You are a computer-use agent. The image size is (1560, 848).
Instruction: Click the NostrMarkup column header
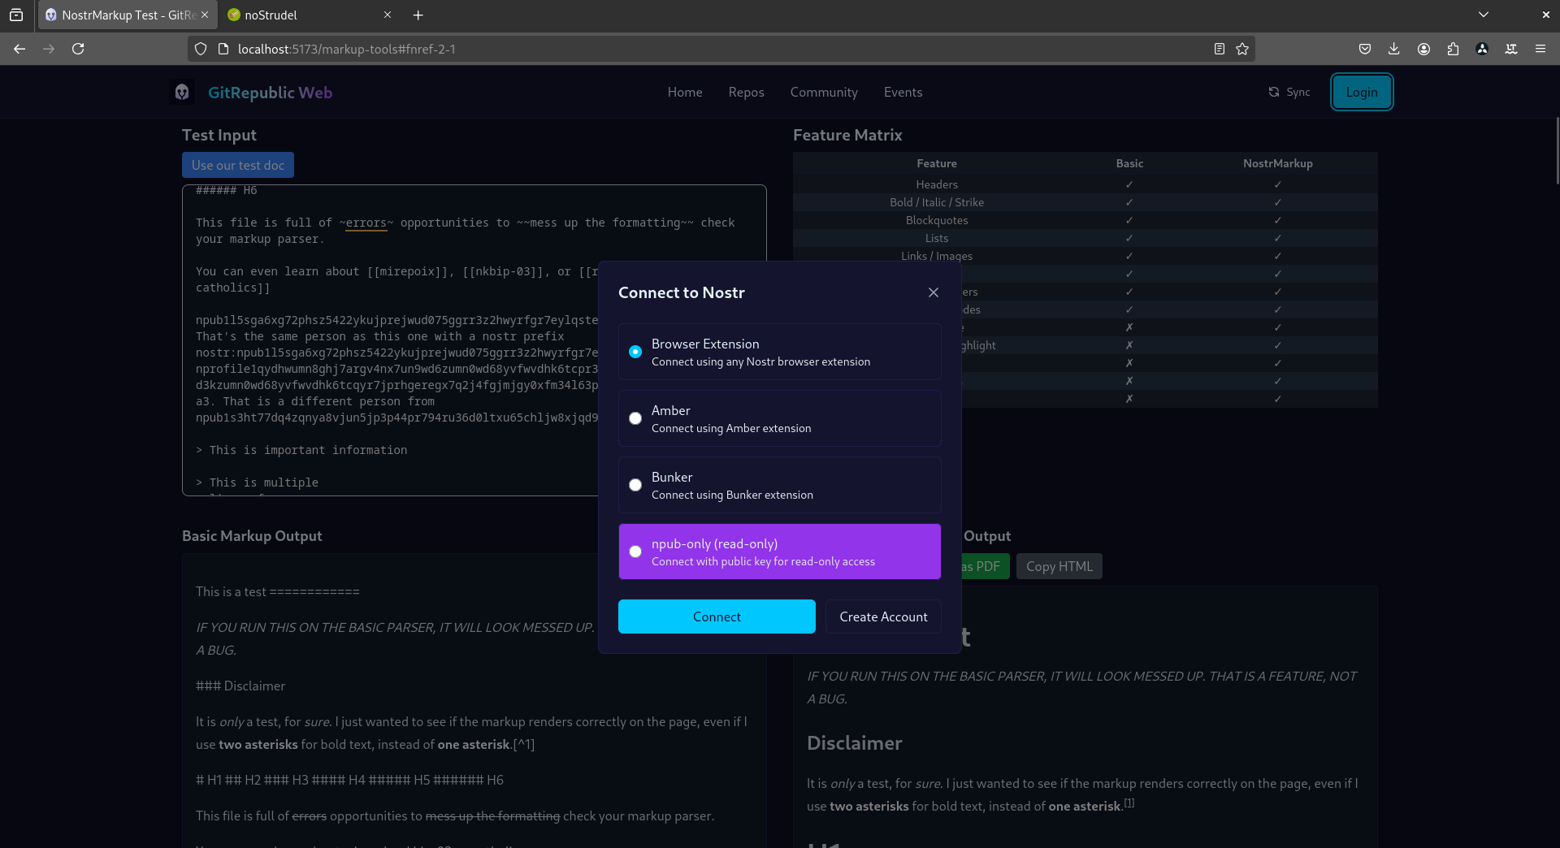[1277, 163]
